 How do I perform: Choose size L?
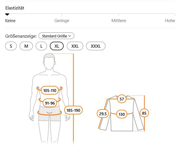click(41, 46)
